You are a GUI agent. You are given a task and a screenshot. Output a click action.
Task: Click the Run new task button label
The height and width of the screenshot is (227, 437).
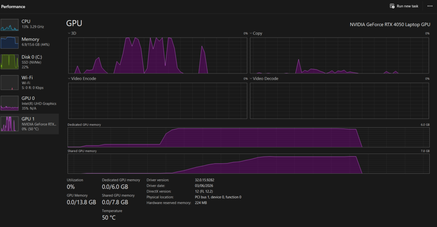pos(408,6)
